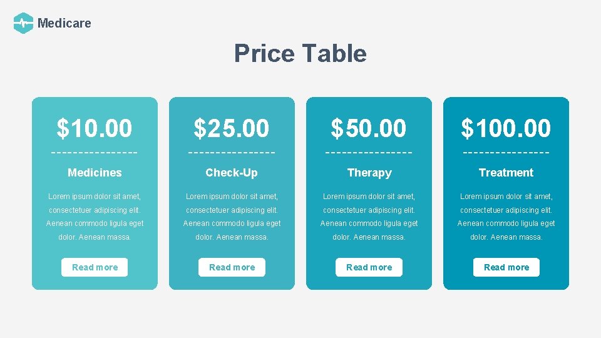Click Read more under Medicines
601x338 pixels.
pos(95,267)
